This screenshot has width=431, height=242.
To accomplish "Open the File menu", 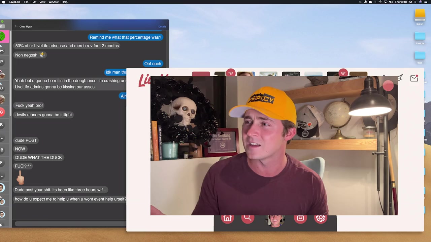I will pyautogui.click(x=26, y=2).
